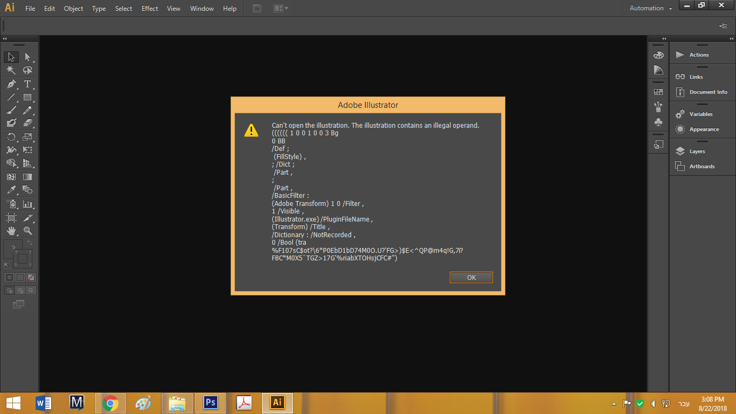
Task: Open the Effect menu
Action: (x=150, y=9)
